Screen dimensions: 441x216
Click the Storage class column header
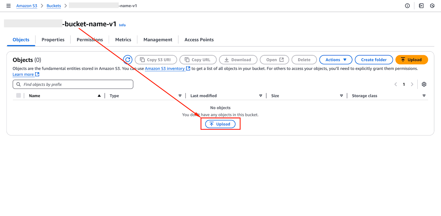(x=364, y=96)
